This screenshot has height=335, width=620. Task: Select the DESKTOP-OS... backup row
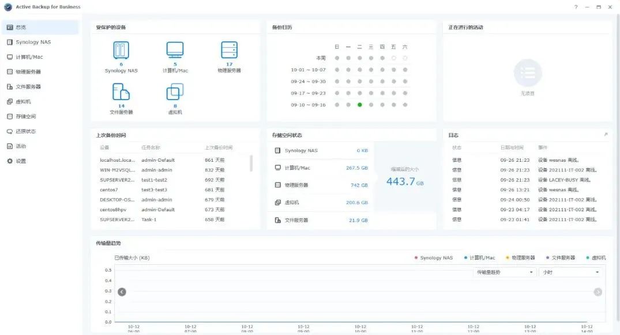[172, 200]
